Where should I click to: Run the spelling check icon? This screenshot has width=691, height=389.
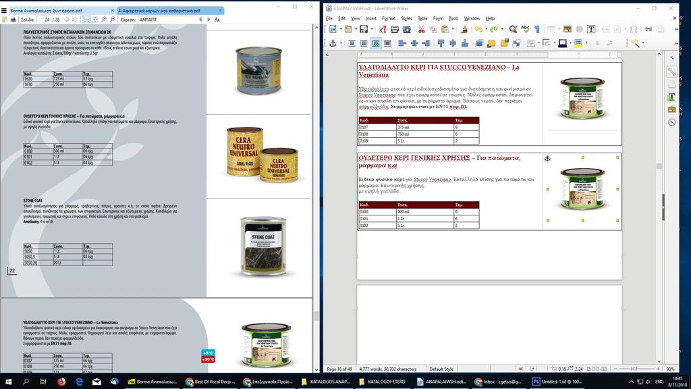525,29
